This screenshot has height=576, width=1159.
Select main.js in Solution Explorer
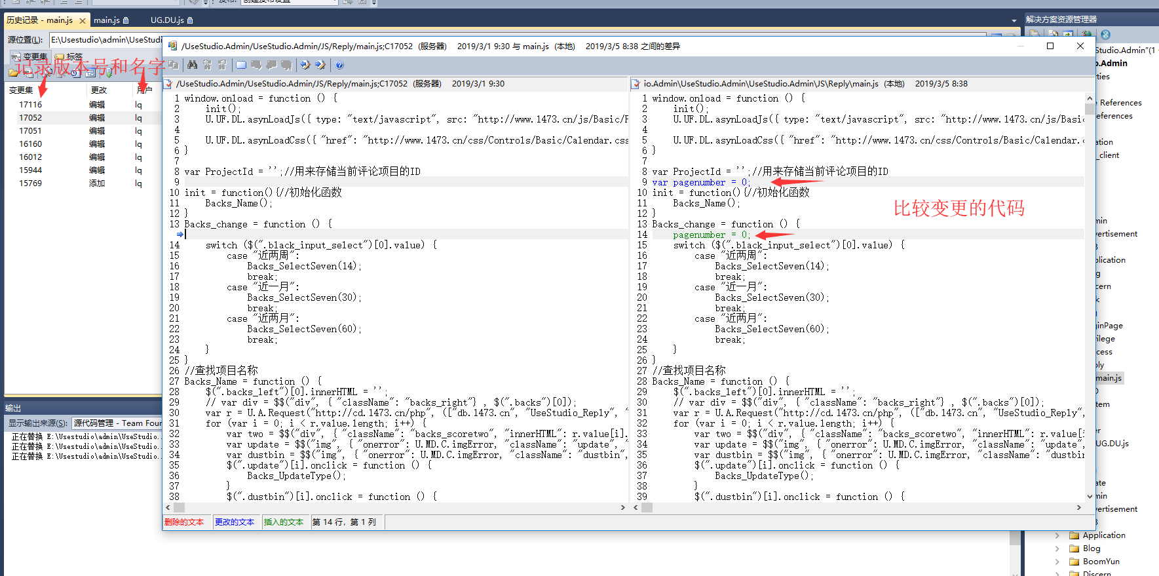[1109, 378]
